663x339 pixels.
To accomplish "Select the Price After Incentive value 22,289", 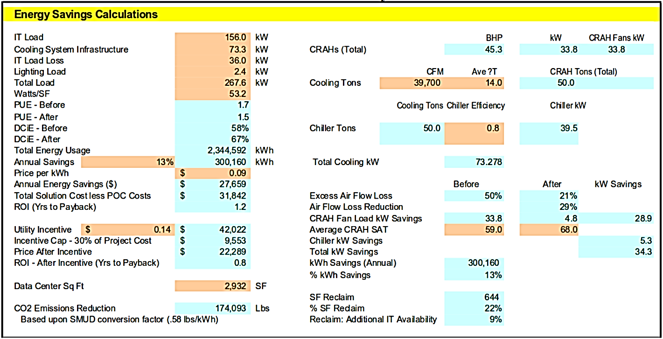I will tap(213, 252).
